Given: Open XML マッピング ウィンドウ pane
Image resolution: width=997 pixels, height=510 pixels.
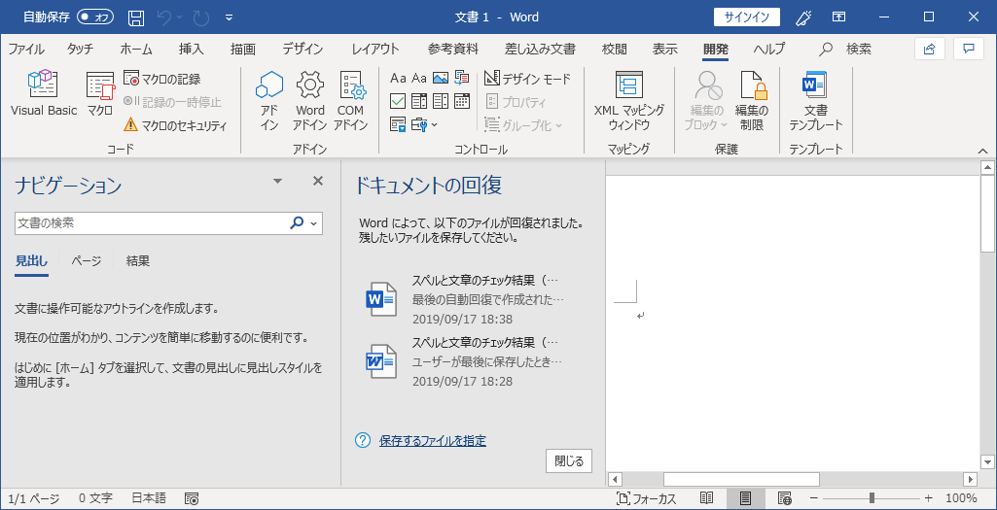Looking at the screenshot, I should coord(629,101).
